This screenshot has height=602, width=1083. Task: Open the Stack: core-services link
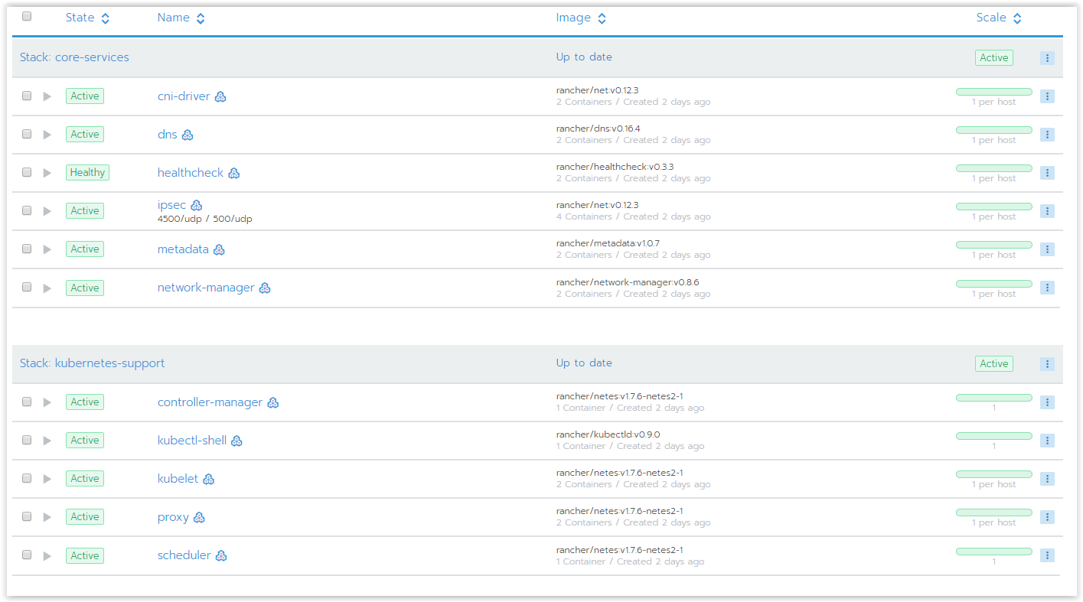click(74, 57)
